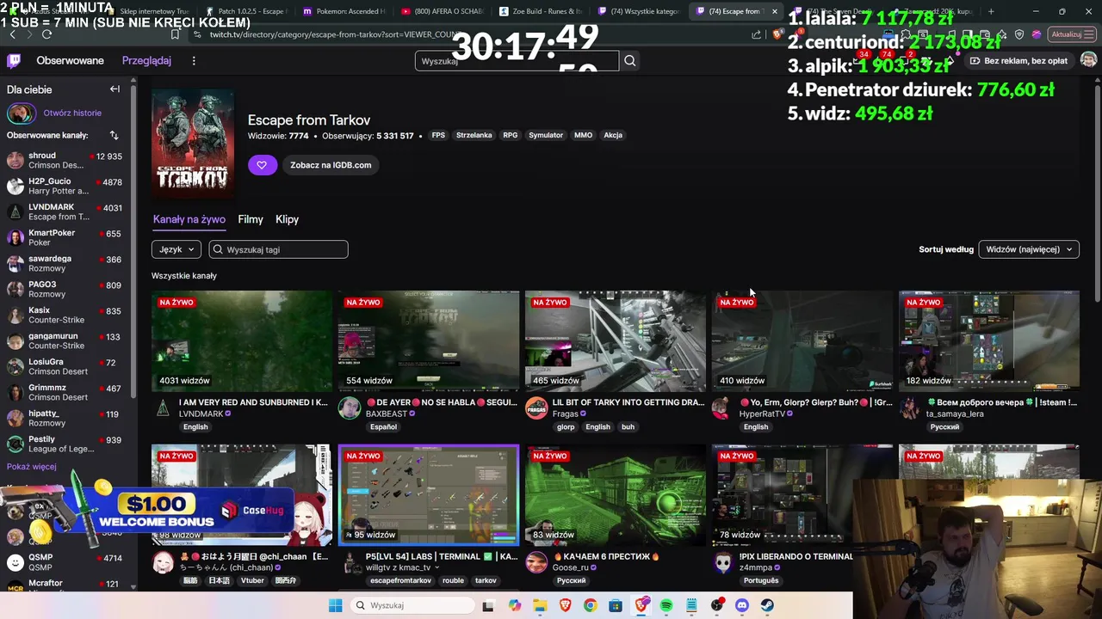The image size is (1102, 619).
Task: Switch to the Kanały na żywo tab
Action: pos(189,219)
